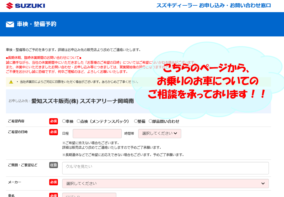Select the 点検（メンテナンスパック） radio option
The width and height of the screenshot is (284, 197).
tap(78, 121)
